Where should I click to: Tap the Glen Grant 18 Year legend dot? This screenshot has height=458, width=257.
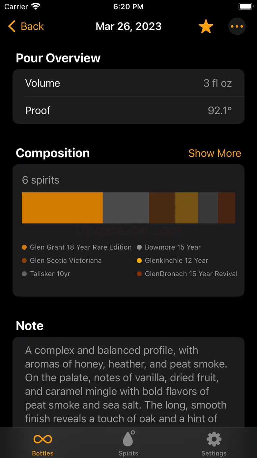tap(24, 247)
